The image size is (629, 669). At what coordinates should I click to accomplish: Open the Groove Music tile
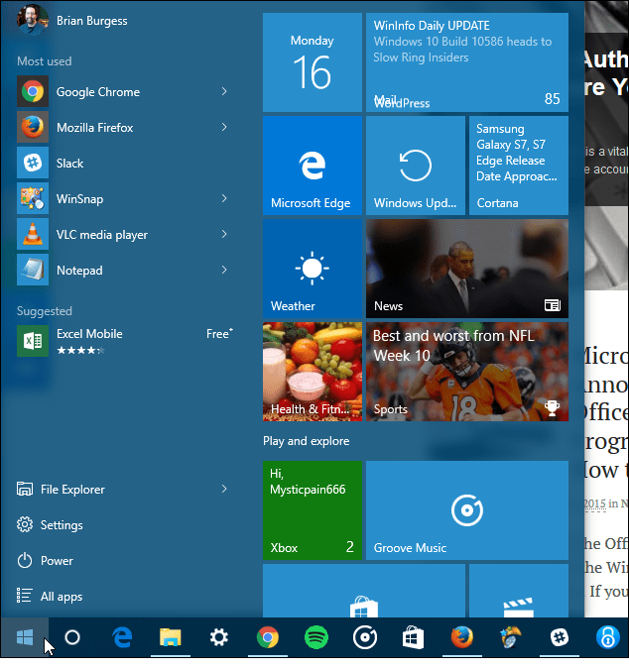467,510
